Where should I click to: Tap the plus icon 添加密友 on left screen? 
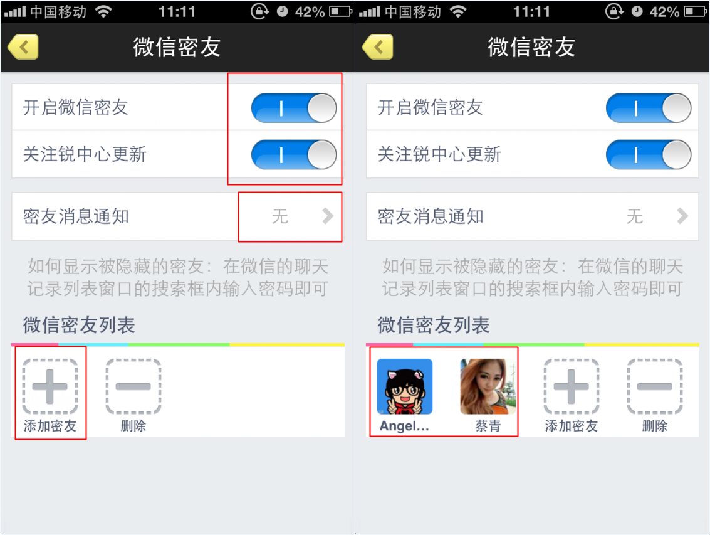click(x=50, y=386)
